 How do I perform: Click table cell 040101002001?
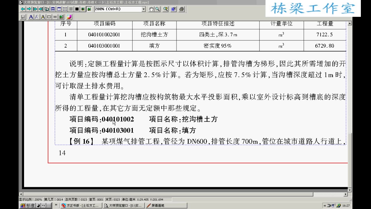coord(104,35)
